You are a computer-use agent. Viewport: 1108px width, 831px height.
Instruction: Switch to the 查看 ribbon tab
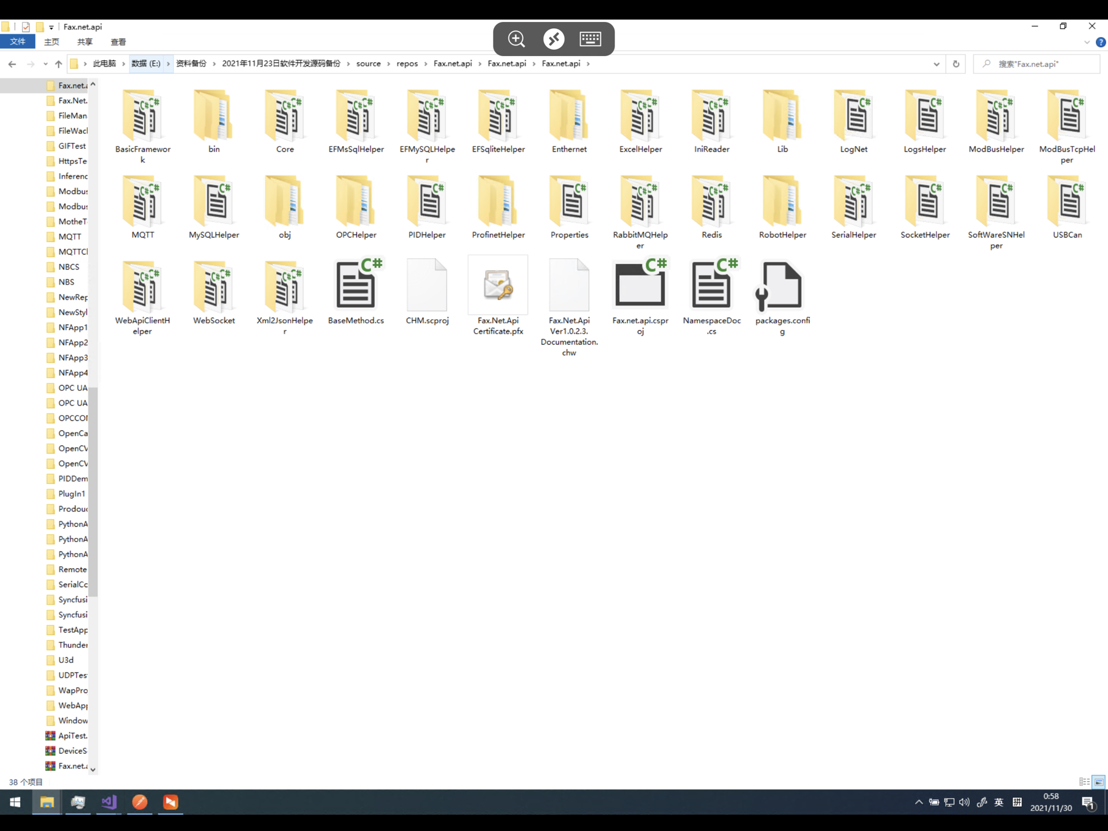[118, 42]
